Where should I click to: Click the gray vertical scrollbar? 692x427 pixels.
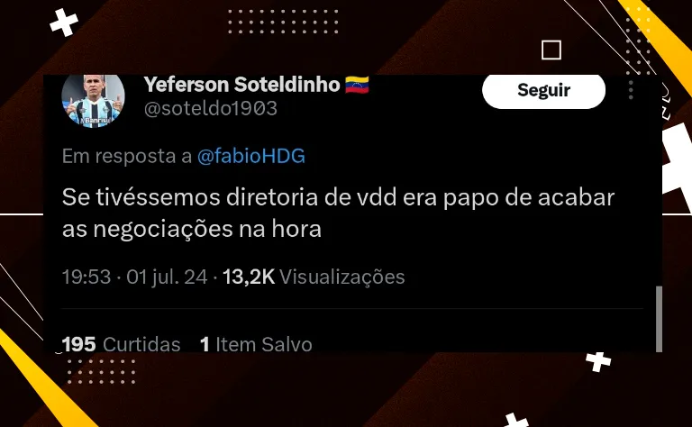point(659,319)
